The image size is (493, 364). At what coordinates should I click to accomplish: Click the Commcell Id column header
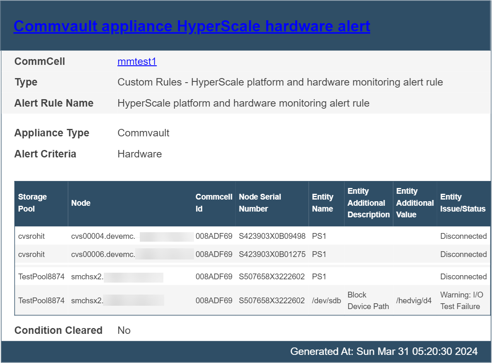[x=214, y=203]
